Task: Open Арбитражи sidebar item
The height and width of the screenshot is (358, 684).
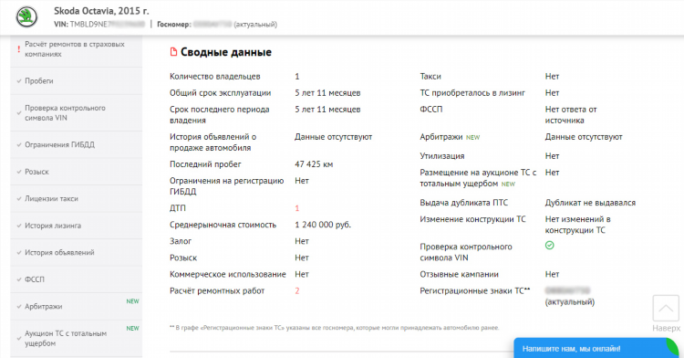Action: (77, 307)
